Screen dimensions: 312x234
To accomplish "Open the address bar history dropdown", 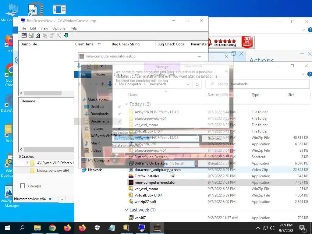I will (188, 84).
